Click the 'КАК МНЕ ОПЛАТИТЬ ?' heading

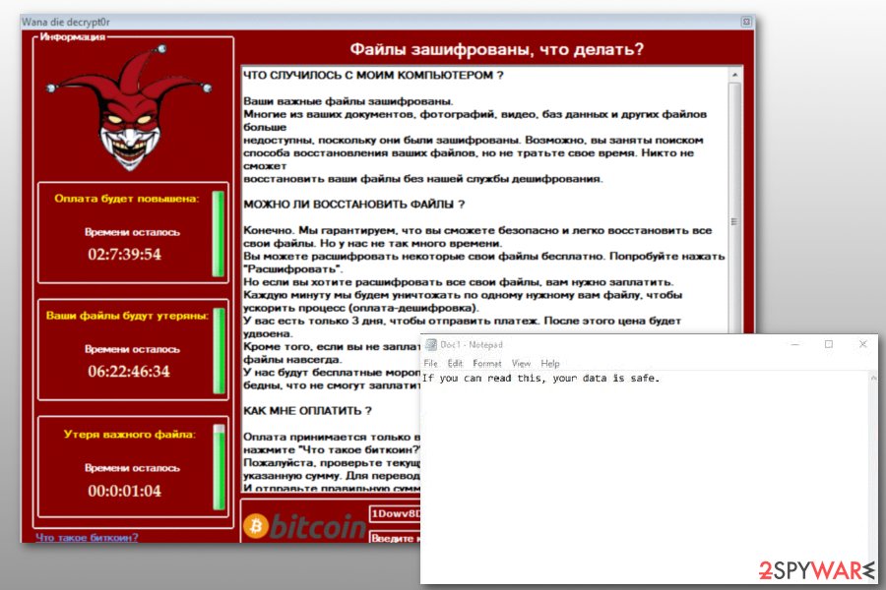pos(307,410)
